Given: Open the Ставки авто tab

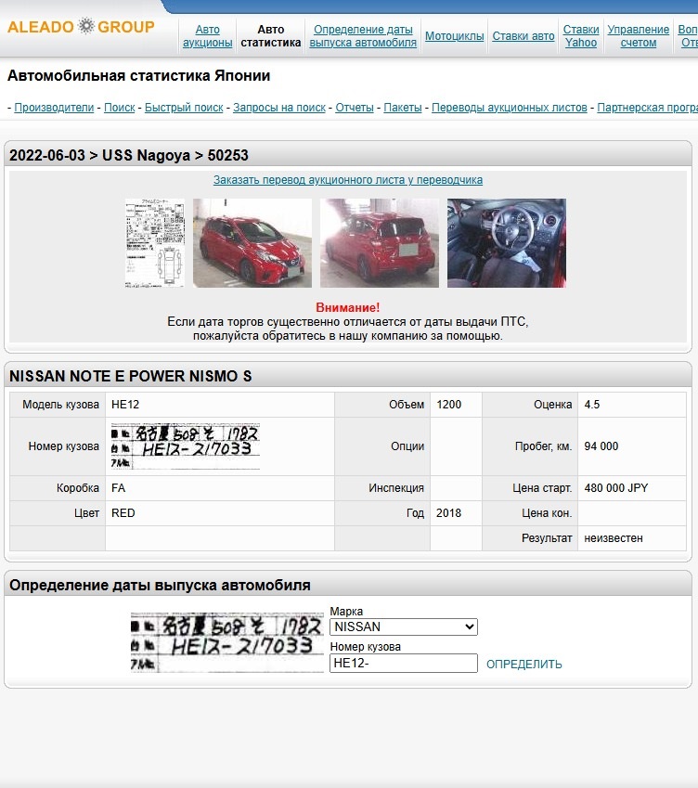Looking at the screenshot, I should pyautogui.click(x=523, y=36).
